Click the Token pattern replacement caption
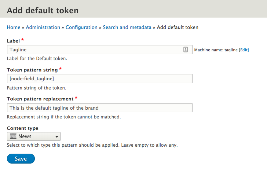Screen dimensions: 267x183 [40, 99]
